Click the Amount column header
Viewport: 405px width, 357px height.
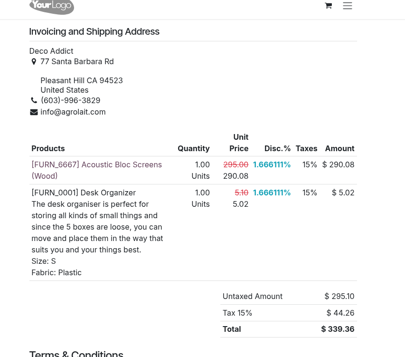[x=339, y=148]
